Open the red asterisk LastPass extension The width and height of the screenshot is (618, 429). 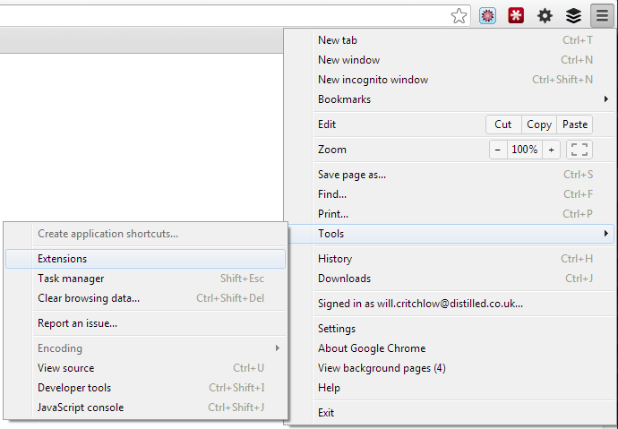pyautogui.click(x=516, y=15)
